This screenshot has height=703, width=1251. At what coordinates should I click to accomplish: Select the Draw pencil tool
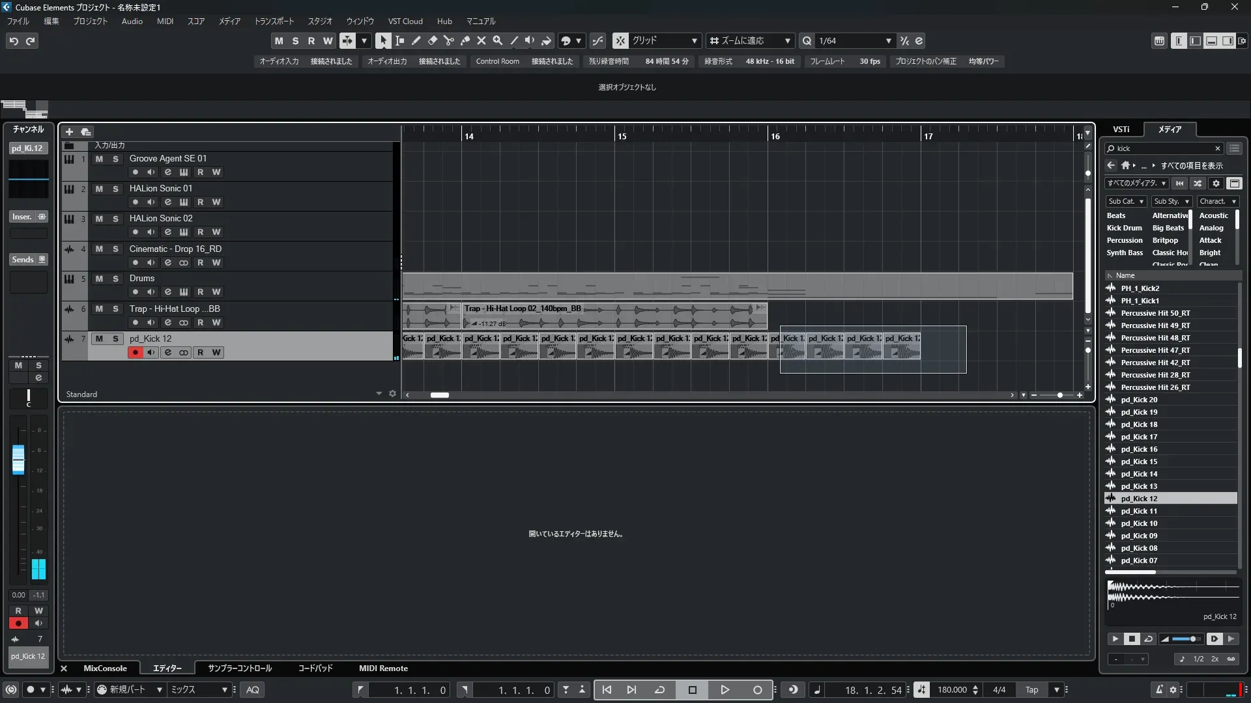click(416, 40)
